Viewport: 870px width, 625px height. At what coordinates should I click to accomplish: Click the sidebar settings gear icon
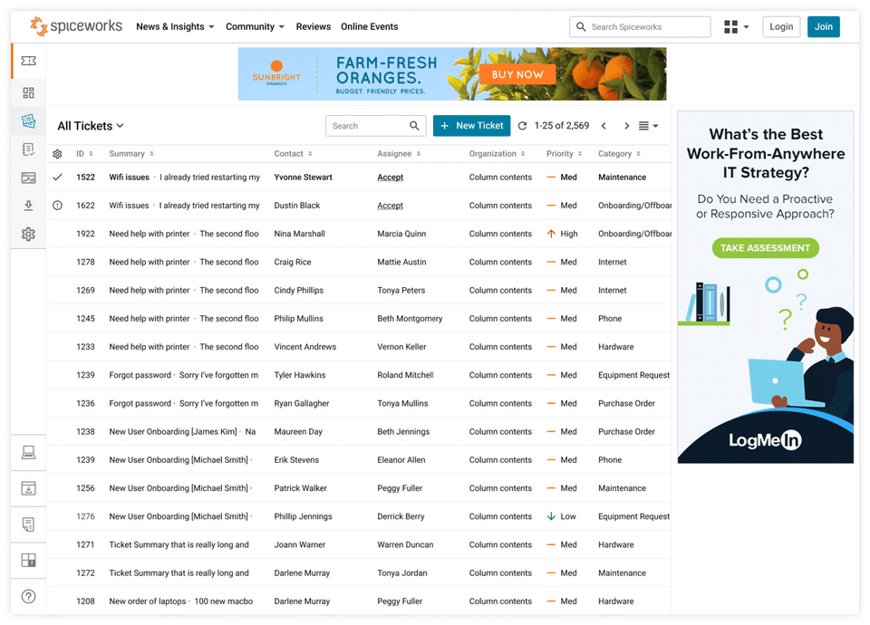pyautogui.click(x=28, y=234)
